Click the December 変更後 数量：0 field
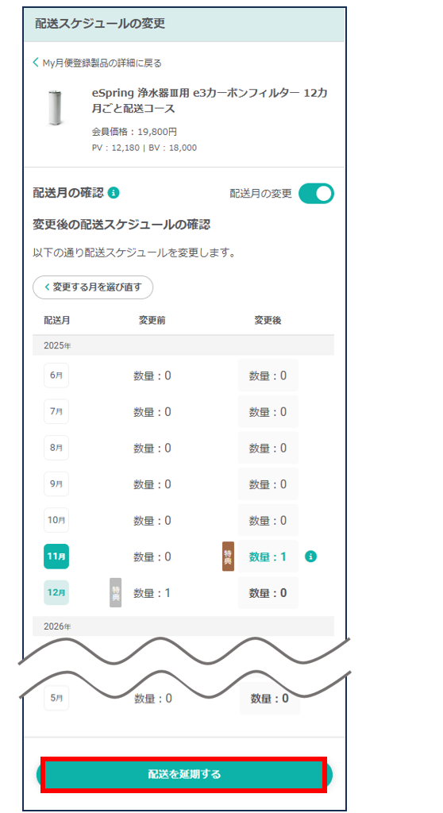This screenshot has height=813, width=443. (268, 592)
